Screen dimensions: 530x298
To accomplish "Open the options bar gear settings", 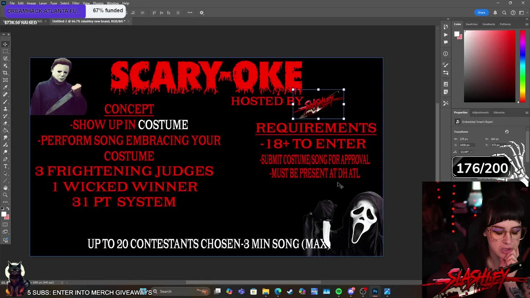I will click(202, 12).
